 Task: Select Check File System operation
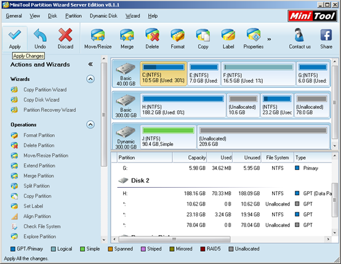coord(36,226)
